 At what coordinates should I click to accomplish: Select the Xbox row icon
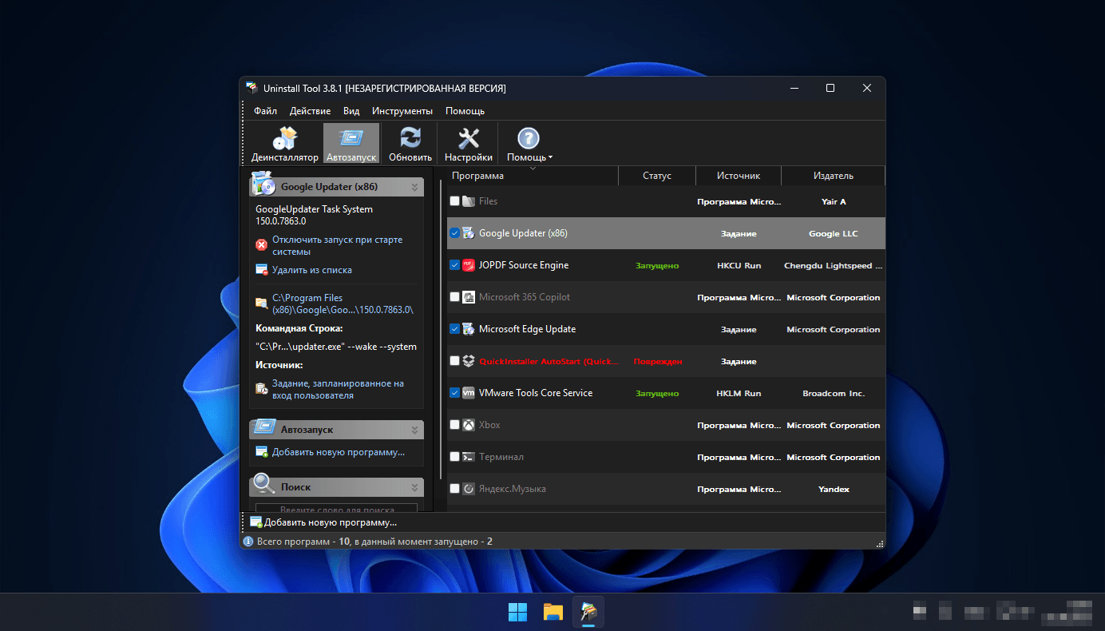(x=469, y=425)
